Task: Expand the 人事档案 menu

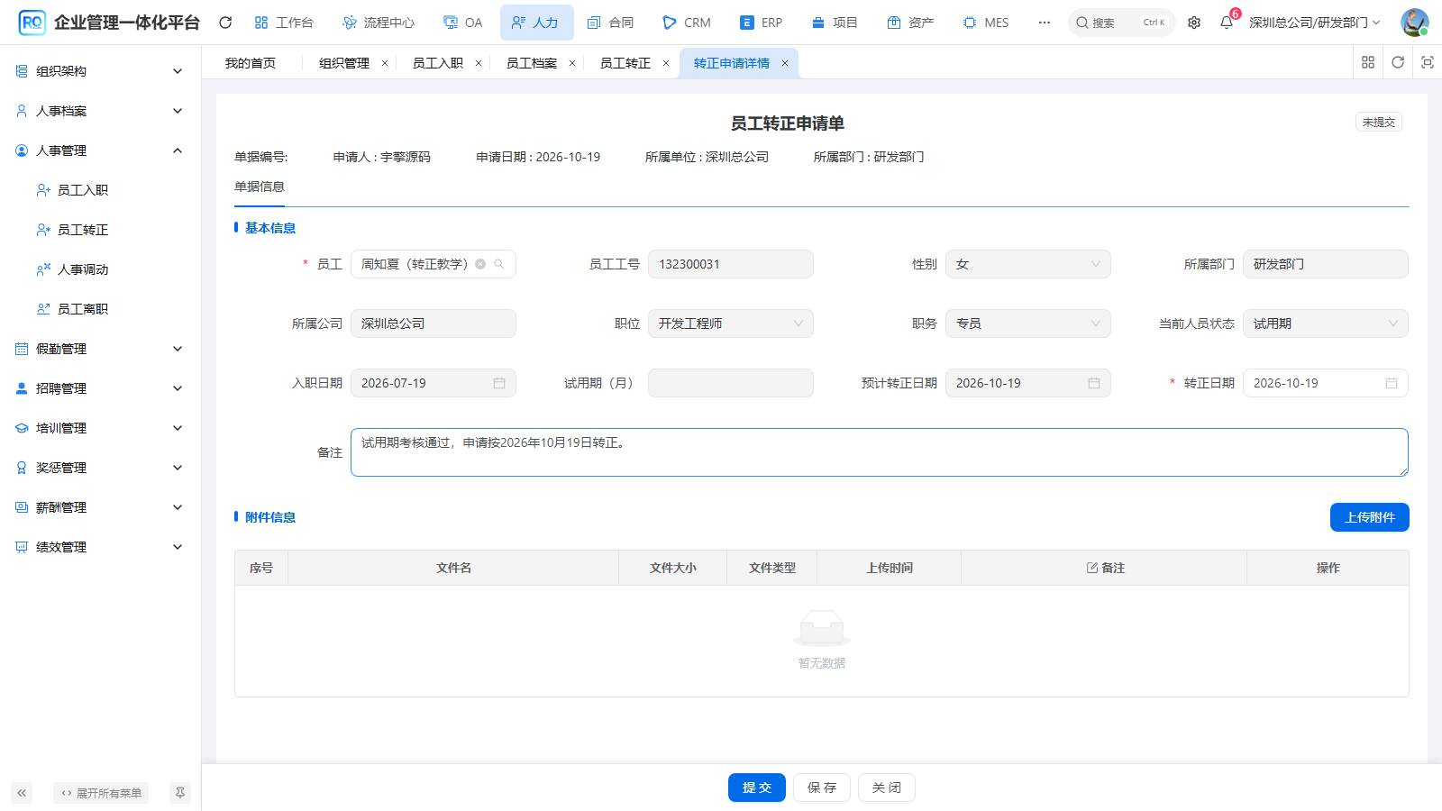Action: click(100, 111)
